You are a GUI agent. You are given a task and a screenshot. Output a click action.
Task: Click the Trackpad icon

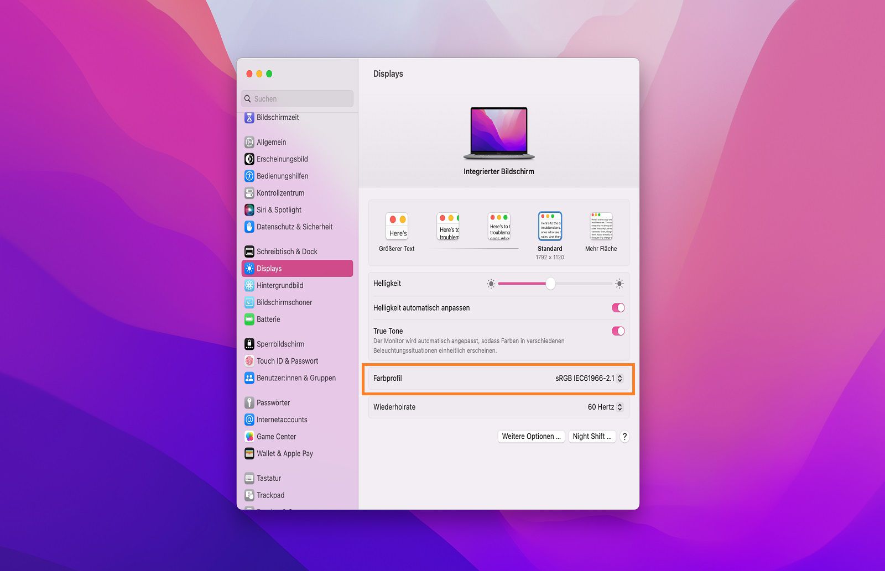point(249,495)
